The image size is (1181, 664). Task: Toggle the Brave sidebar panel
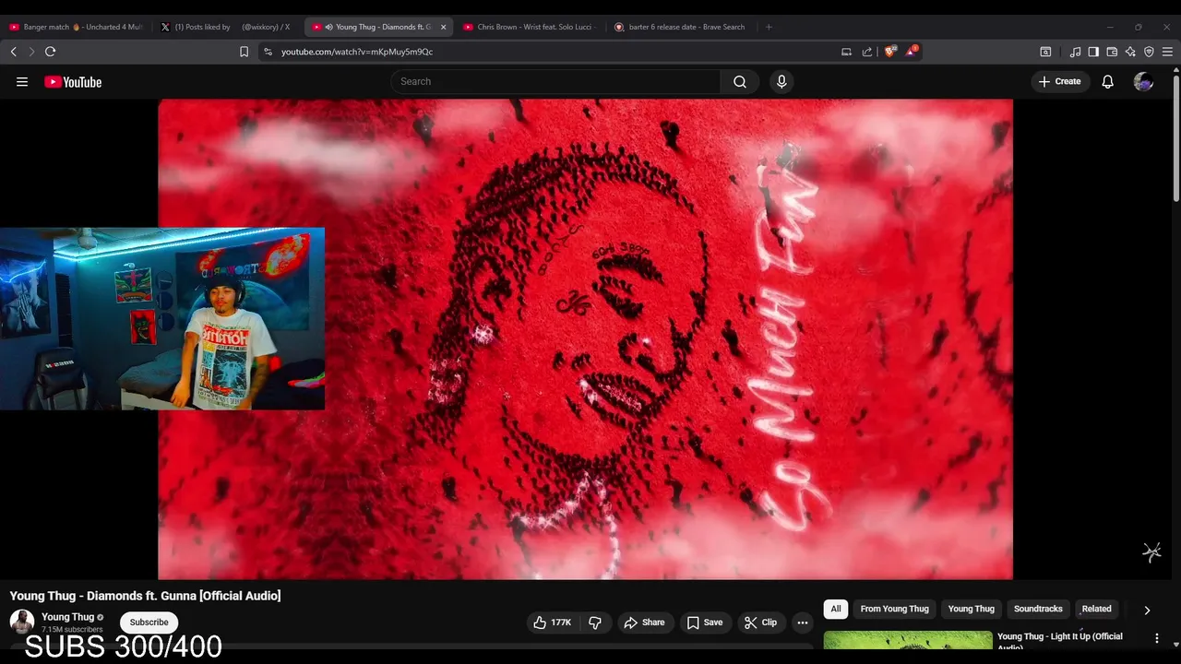1093,52
